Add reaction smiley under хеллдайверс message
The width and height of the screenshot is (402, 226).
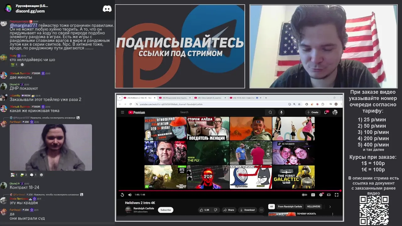click(22, 65)
